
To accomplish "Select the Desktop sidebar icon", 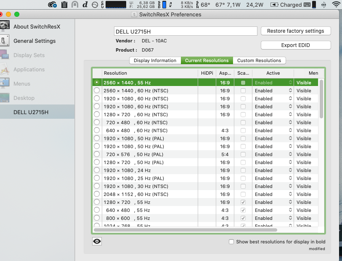I will [5, 98].
